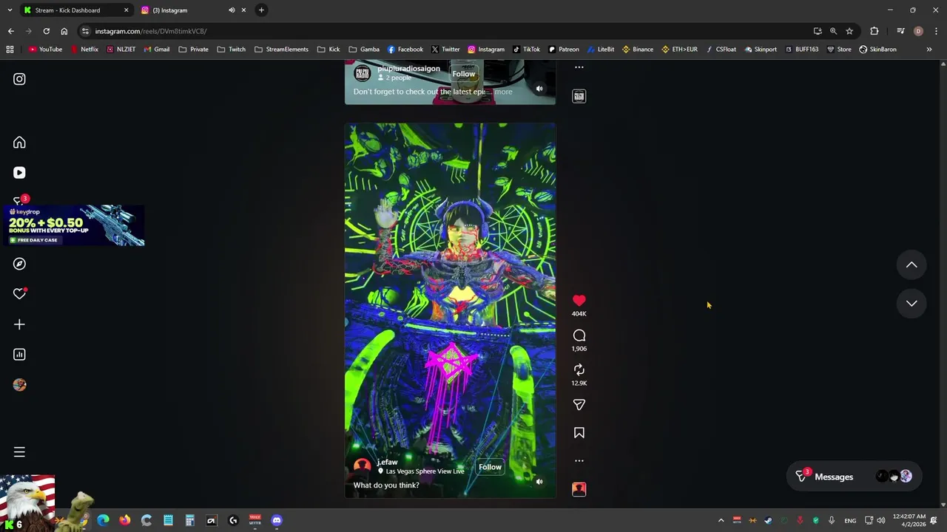Screen dimensions: 947x532
Task: Open the tab search dropdown arrow
Action: click(x=10, y=10)
